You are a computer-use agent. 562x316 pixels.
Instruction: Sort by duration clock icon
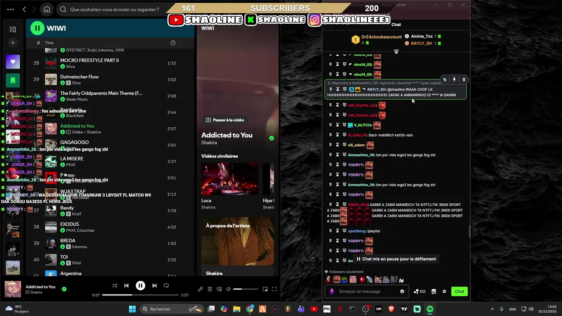click(173, 43)
